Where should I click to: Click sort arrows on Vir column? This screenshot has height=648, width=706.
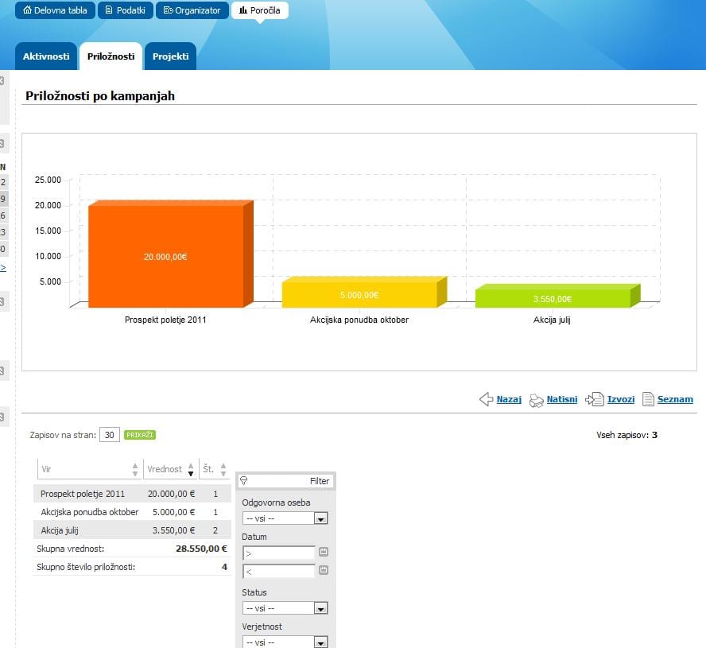135,470
